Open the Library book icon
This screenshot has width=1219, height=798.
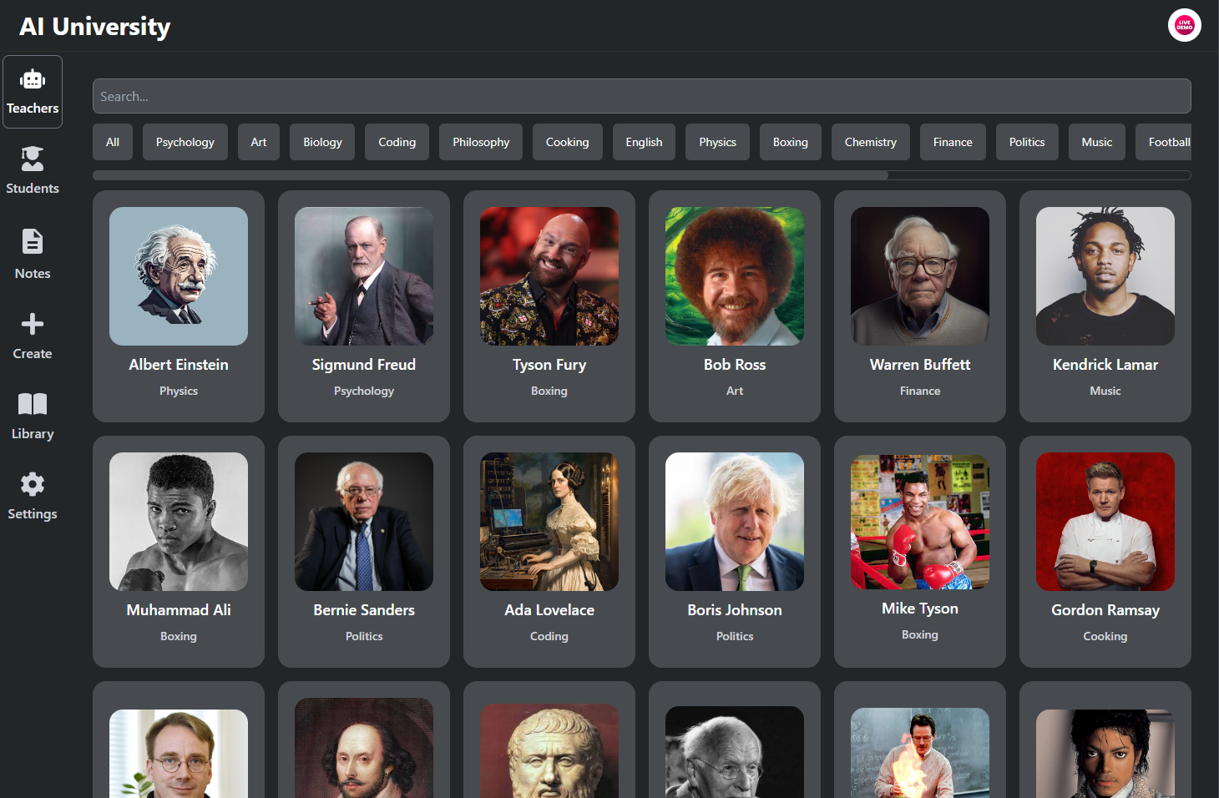click(33, 404)
